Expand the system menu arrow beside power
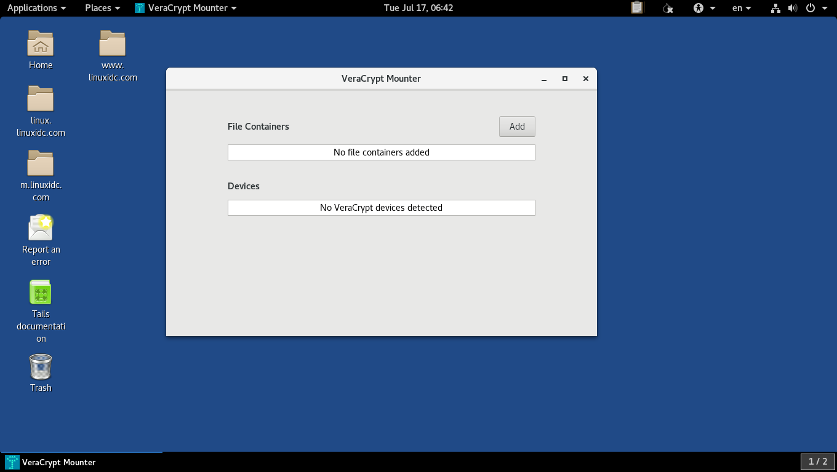The image size is (837, 472). [x=825, y=8]
